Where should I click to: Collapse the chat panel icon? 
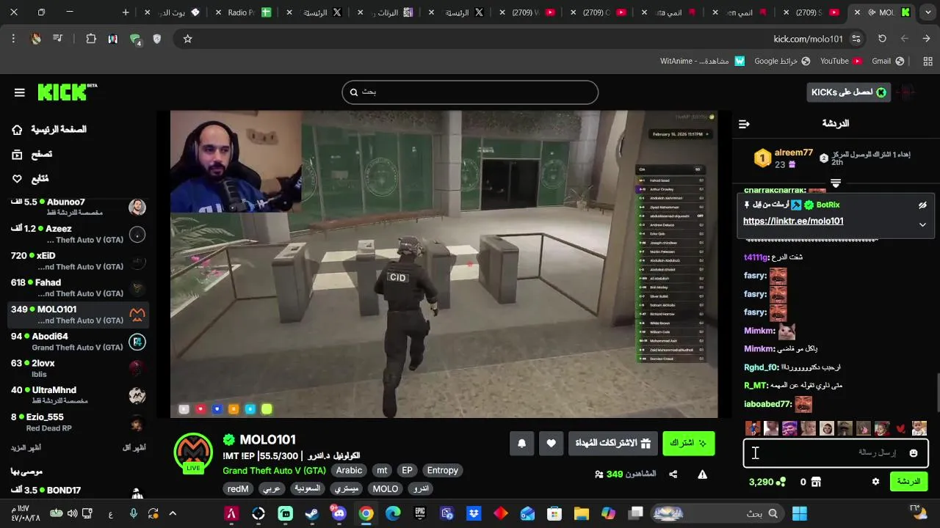pos(744,124)
